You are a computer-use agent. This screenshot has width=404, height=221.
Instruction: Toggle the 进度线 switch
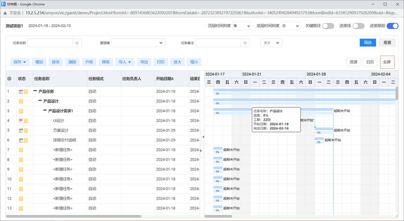[358, 26]
